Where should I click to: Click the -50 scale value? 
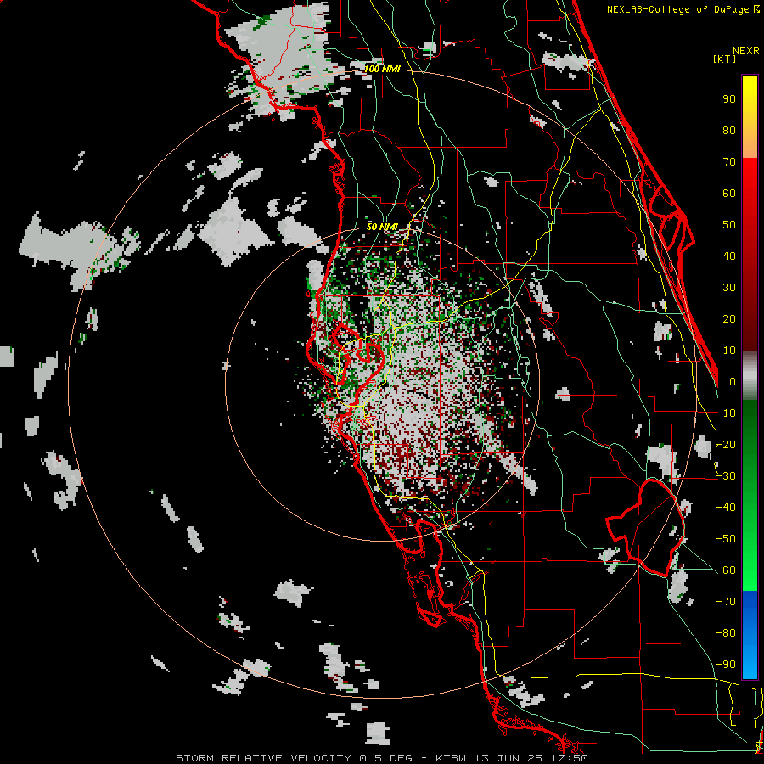726,539
